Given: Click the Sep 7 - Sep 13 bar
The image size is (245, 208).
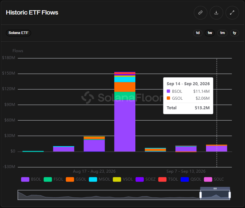Looking at the screenshot, I should pos(186,149).
